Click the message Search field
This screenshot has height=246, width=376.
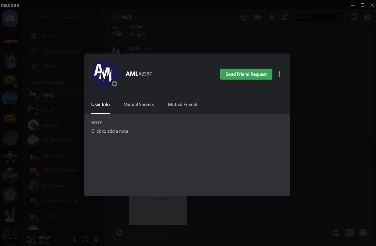click(x=319, y=17)
